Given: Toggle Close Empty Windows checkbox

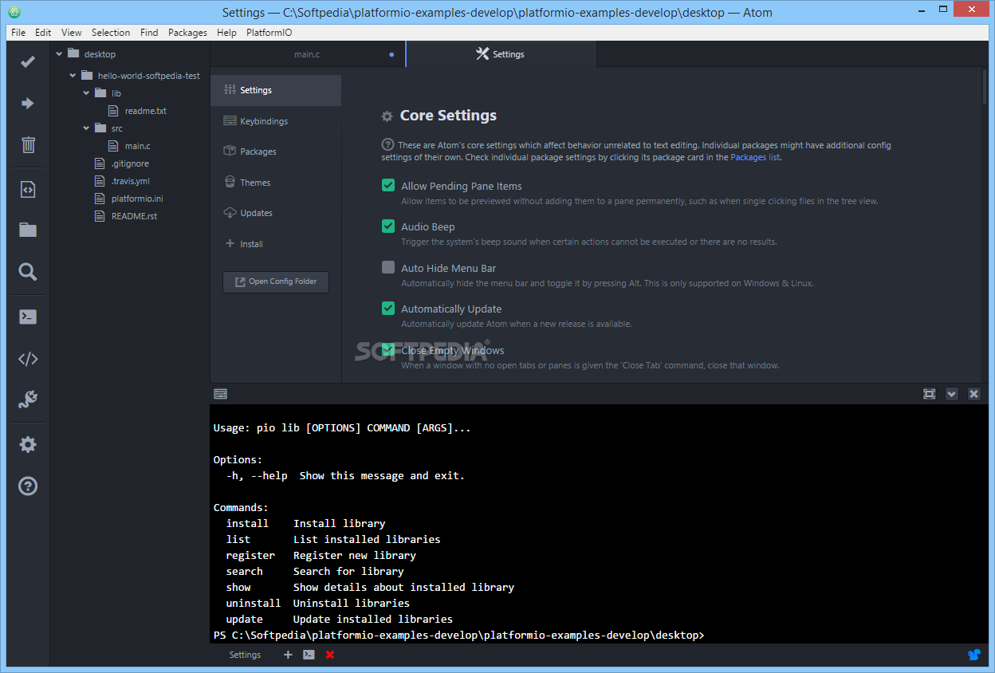Looking at the screenshot, I should pos(388,349).
